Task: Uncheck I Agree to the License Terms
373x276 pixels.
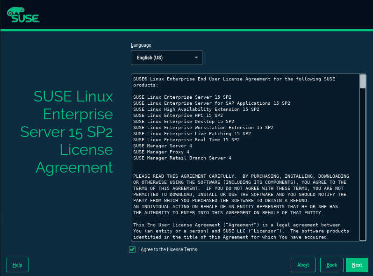Action: click(132, 249)
